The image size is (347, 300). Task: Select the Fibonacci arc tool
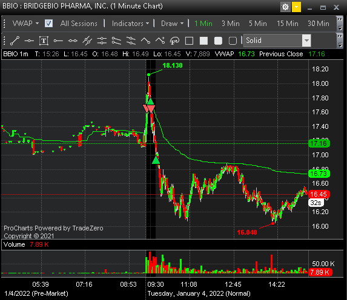click(174, 41)
